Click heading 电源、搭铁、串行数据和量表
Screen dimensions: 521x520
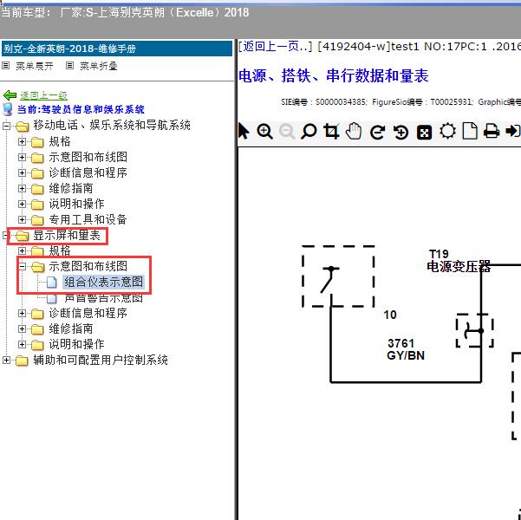pyautogui.click(x=333, y=75)
